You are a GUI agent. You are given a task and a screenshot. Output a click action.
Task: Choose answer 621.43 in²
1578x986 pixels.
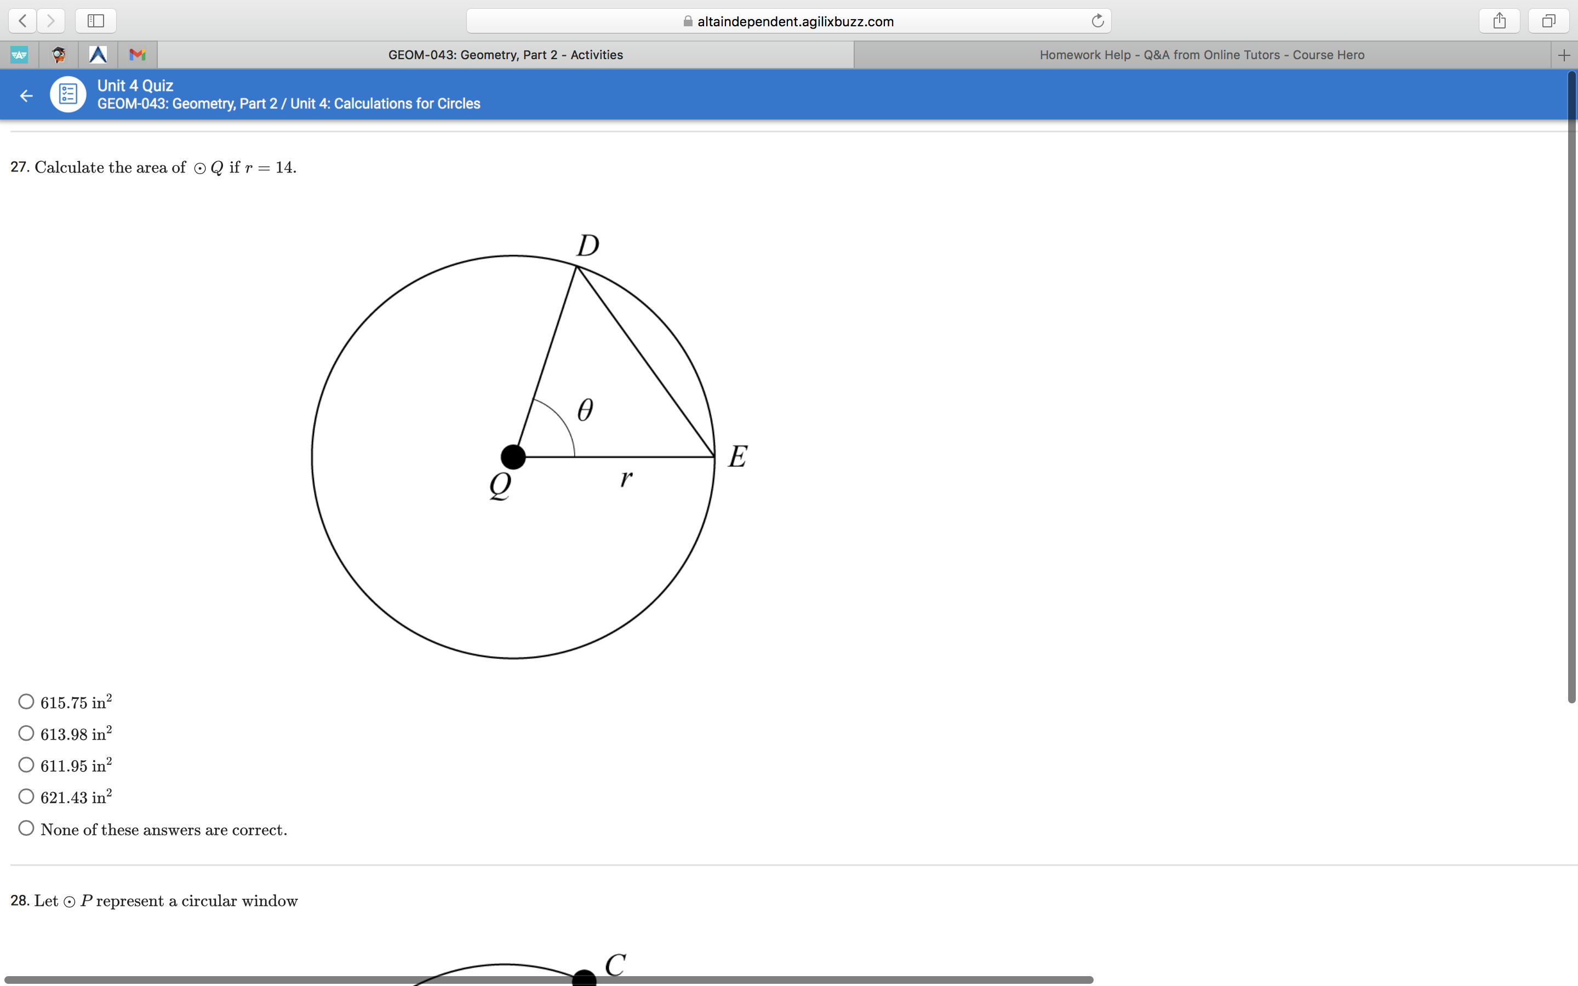[x=26, y=796]
